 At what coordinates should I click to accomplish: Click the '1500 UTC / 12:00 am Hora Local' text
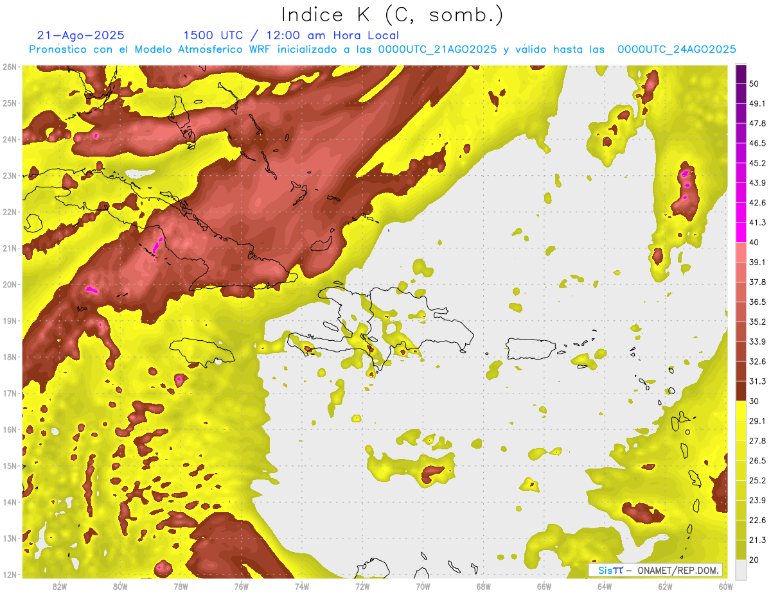pos(291,35)
